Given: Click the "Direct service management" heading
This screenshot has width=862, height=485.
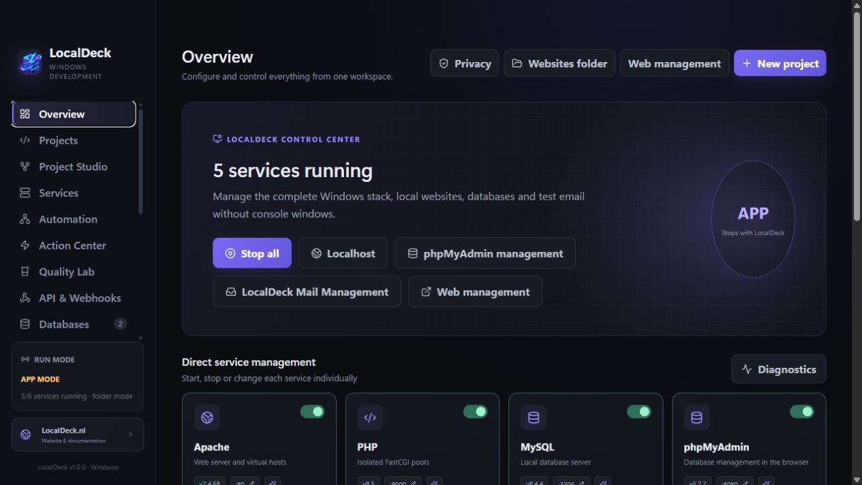Looking at the screenshot, I should (249, 362).
